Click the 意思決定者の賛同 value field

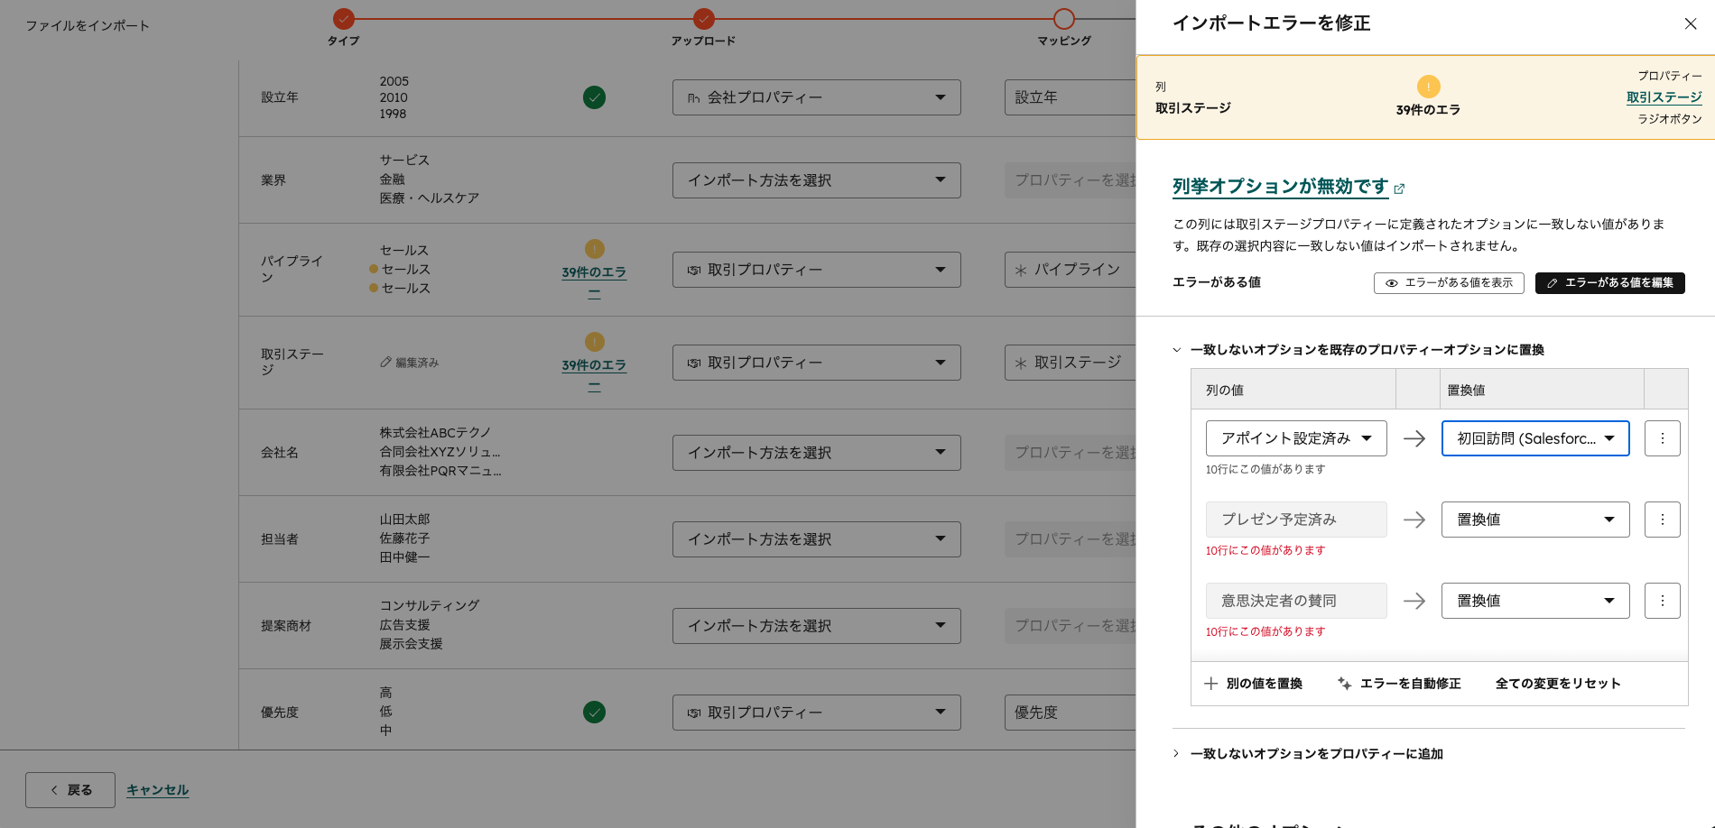[x=1296, y=601]
